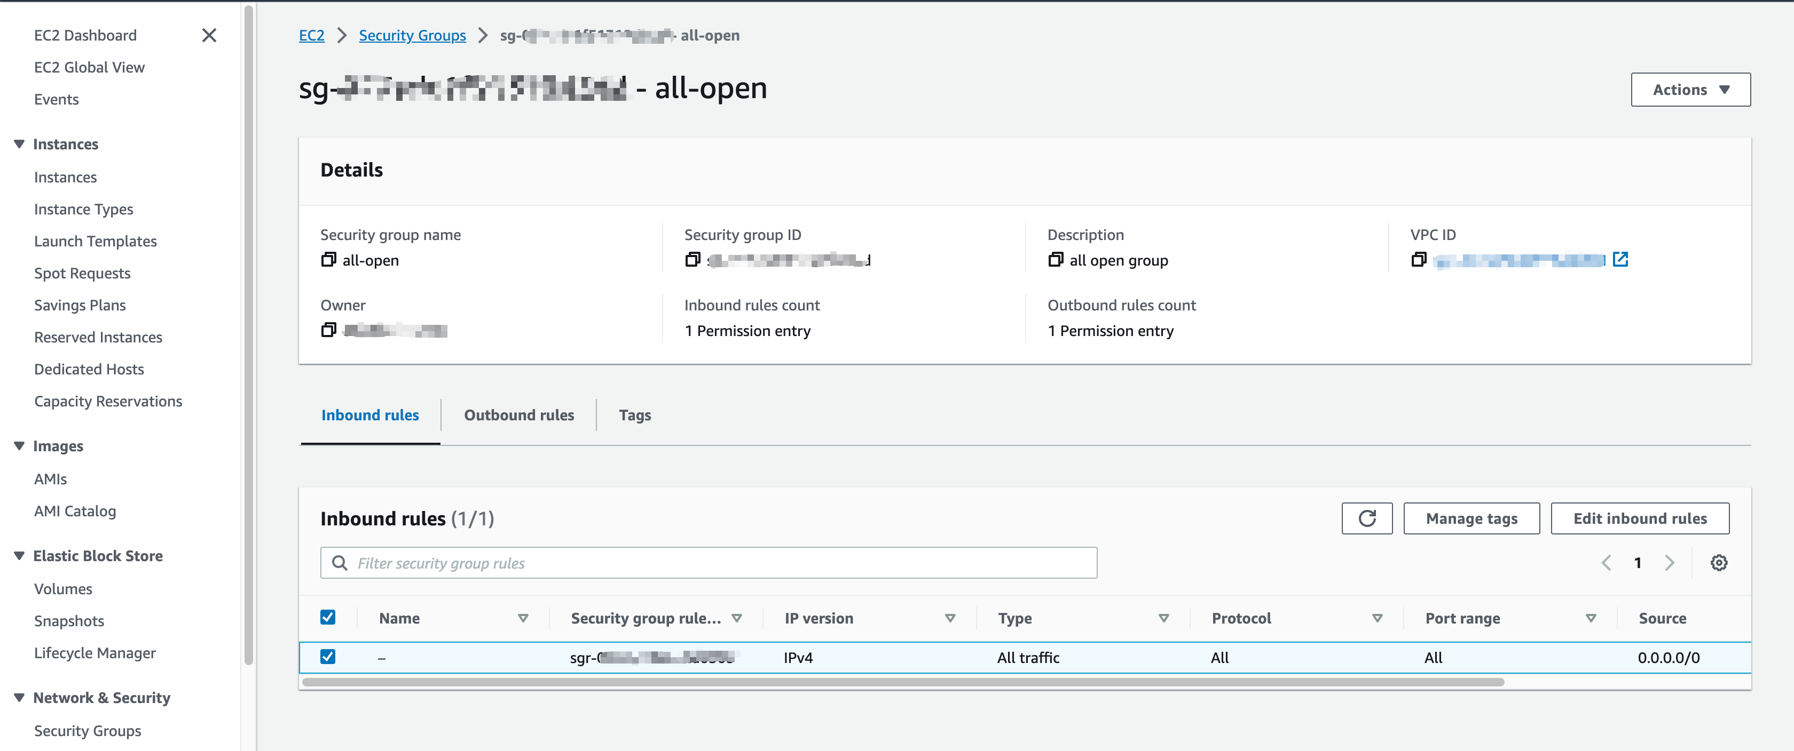Open the Actions dropdown menu
The width and height of the screenshot is (1794, 751).
tap(1690, 90)
